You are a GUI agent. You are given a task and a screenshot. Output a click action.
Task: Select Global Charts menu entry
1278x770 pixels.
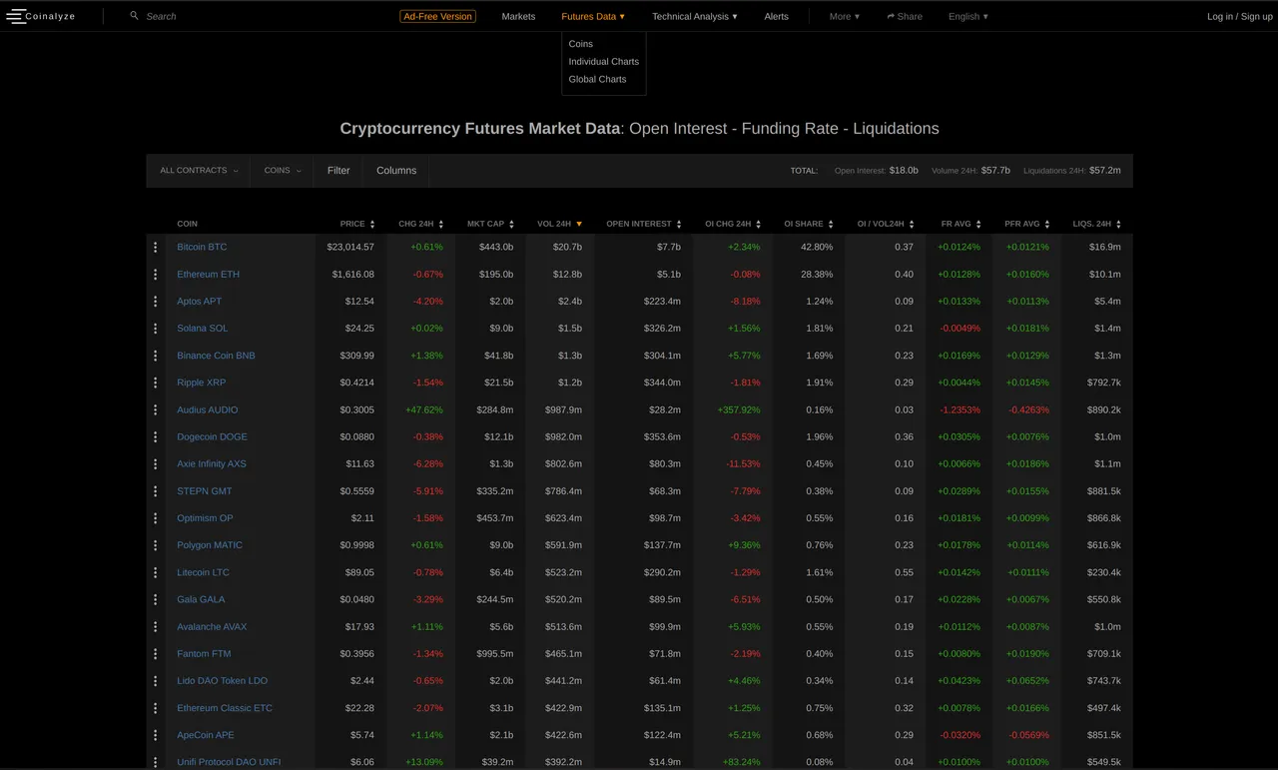(x=598, y=79)
